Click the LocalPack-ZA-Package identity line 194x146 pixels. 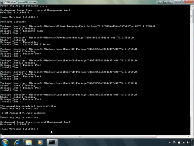(69, 95)
